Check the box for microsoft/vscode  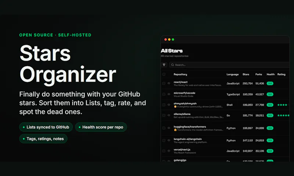coord(164,94)
